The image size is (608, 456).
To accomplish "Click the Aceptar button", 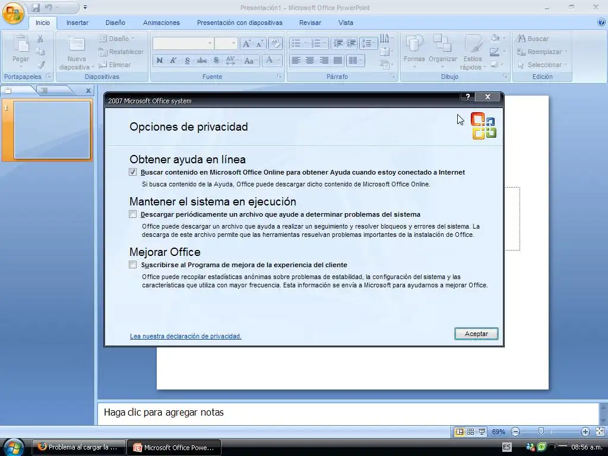I will tap(476, 334).
